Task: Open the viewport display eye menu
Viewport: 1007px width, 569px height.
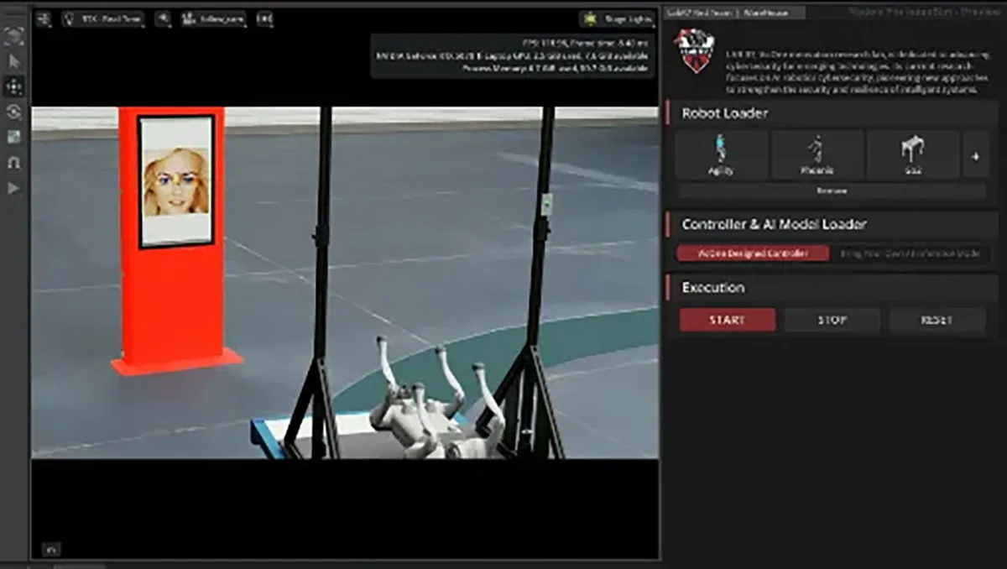Action: click(x=163, y=18)
